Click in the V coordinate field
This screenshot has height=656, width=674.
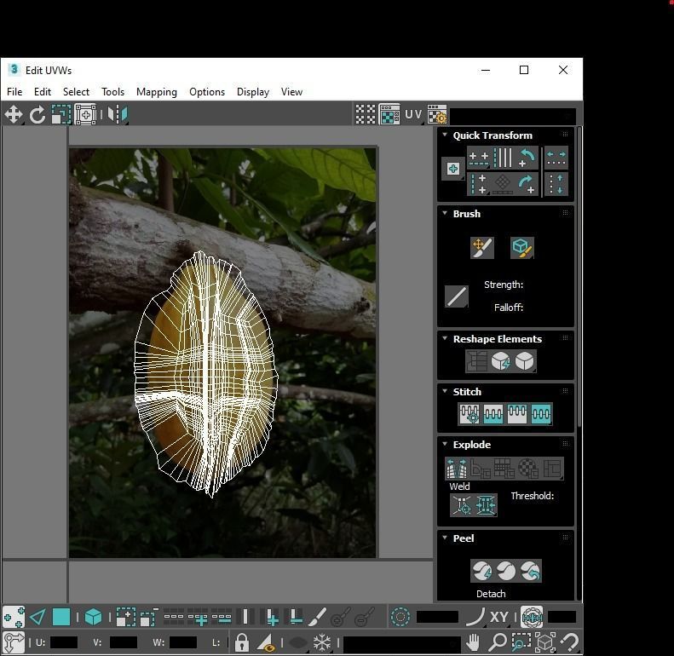[x=124, y=642]
